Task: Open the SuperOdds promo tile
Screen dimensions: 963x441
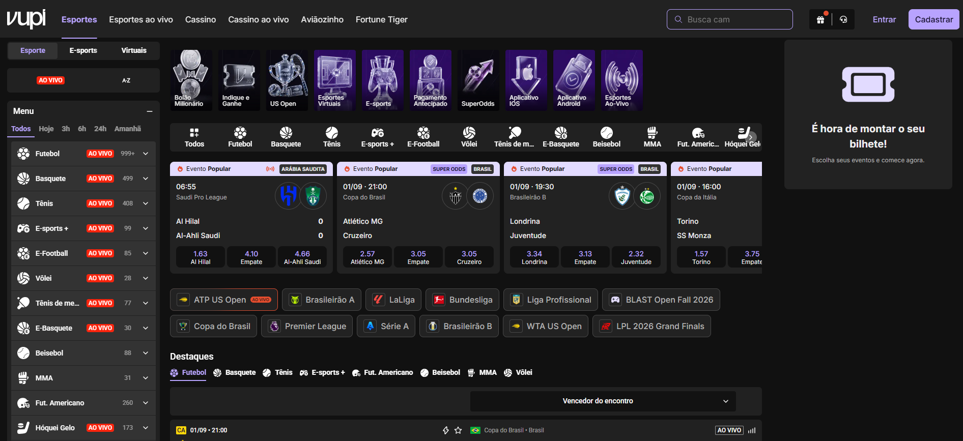Action: pyautogui.click(x=478, y=80)
